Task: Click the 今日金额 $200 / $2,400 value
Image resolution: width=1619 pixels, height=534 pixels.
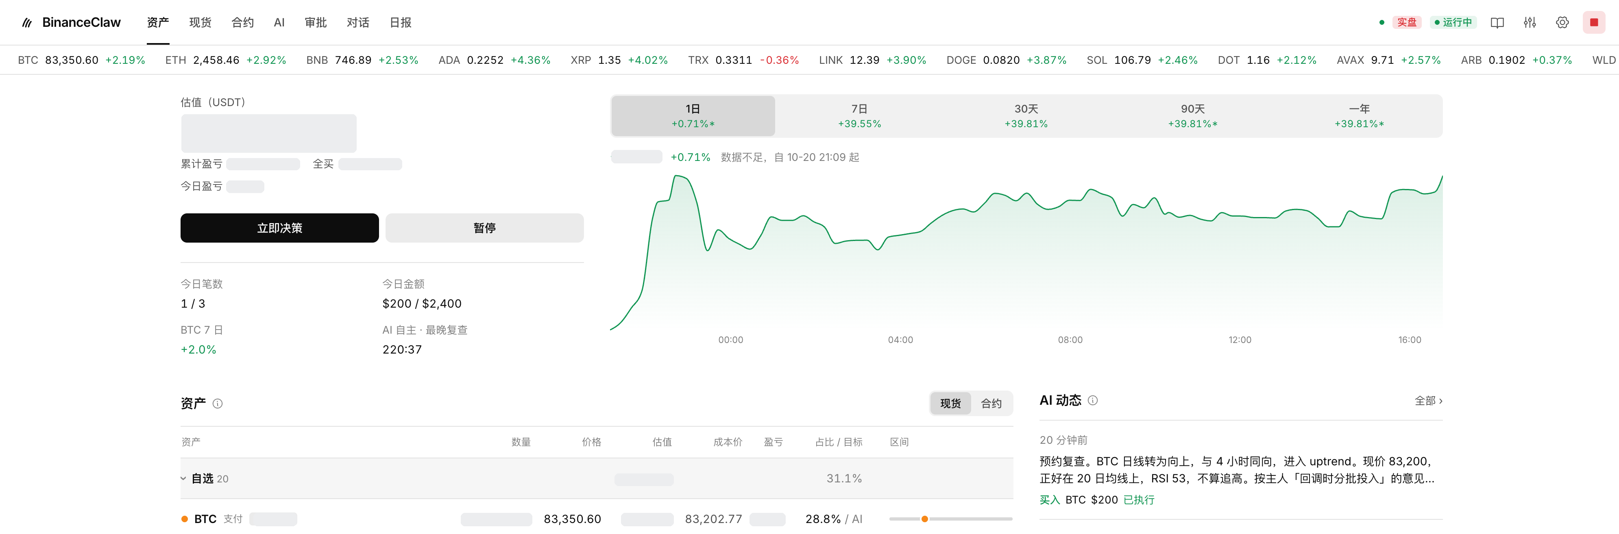Action: [x=422, y=304]
